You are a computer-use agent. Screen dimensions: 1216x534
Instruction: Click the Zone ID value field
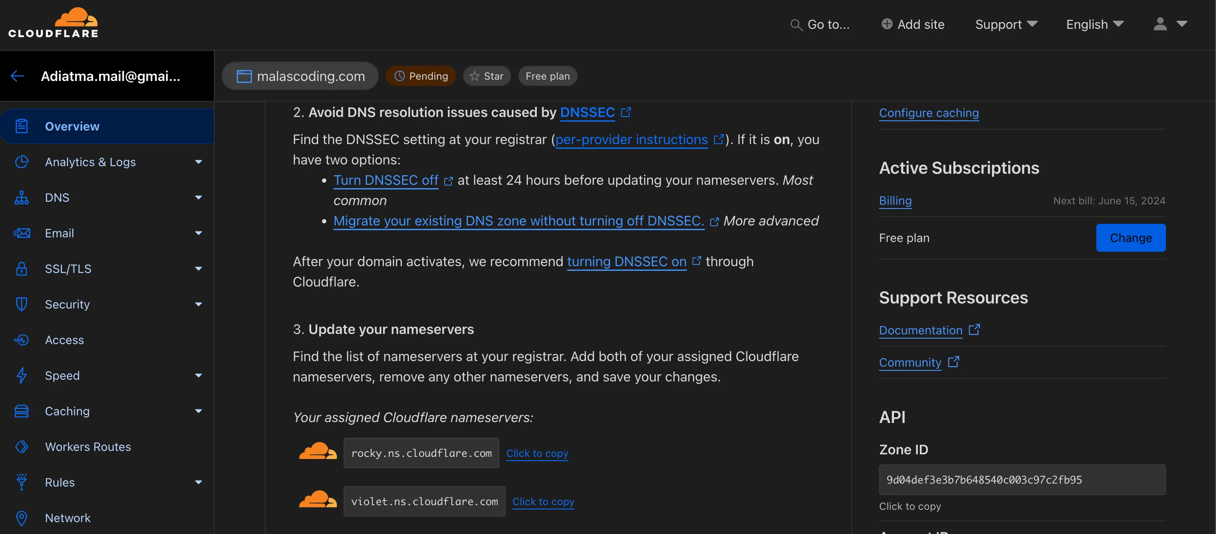coord(1022,480)
